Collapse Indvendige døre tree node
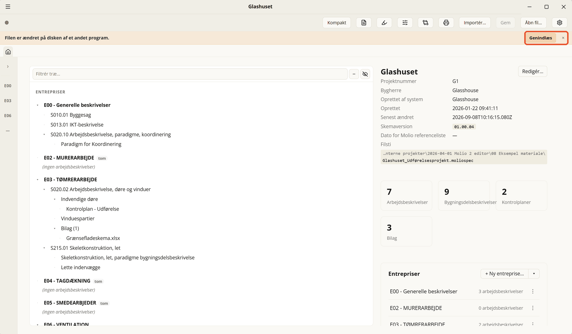572x334 pixels. tap(55, 199)
